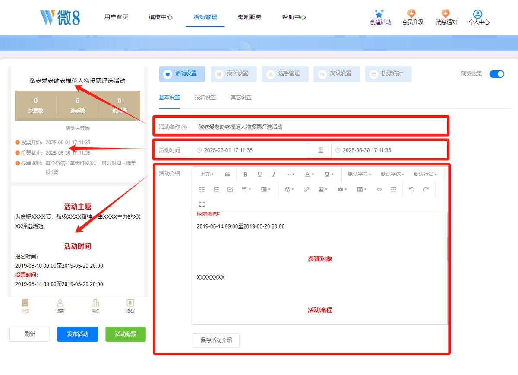518x375 pixels.
Task: Click 参赛对象 heading in editor
Action: tap(320, 259)
